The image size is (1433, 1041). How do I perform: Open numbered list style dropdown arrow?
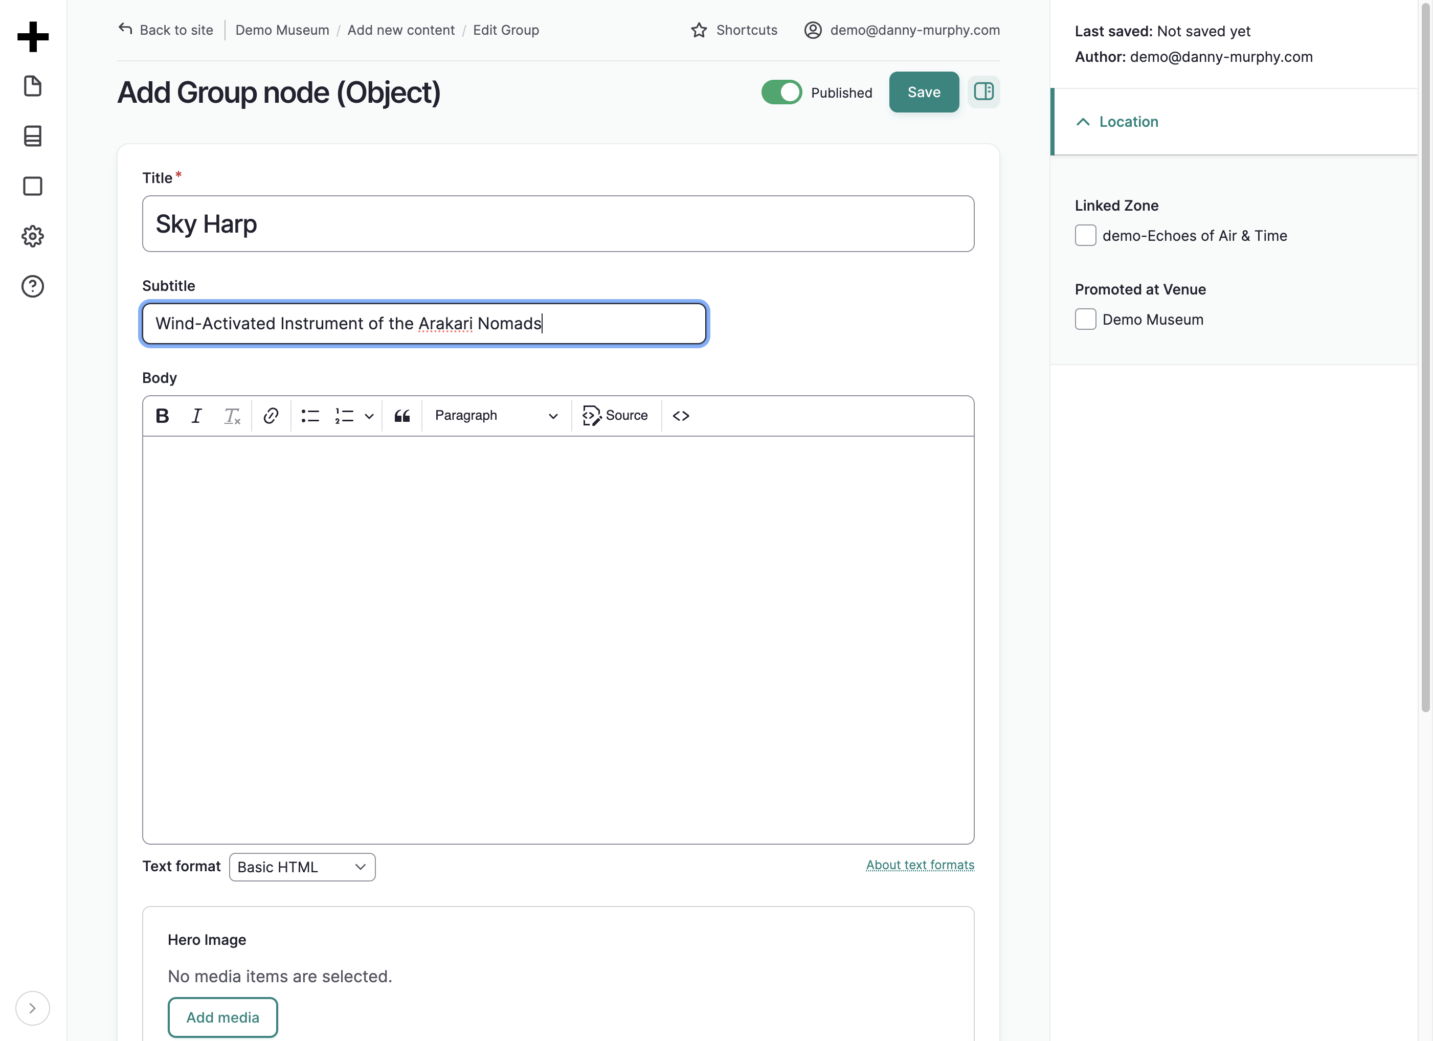[370, 416]
